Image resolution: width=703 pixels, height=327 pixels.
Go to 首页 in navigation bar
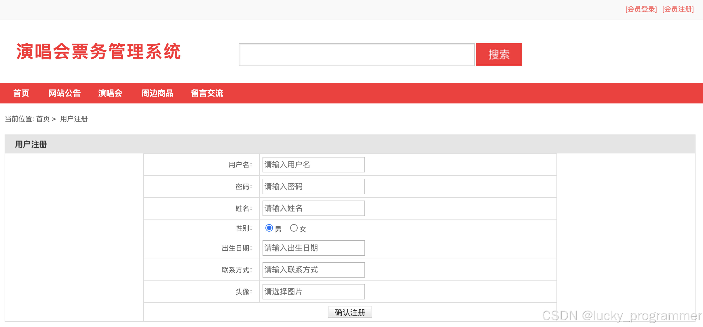tap(21, 93)
